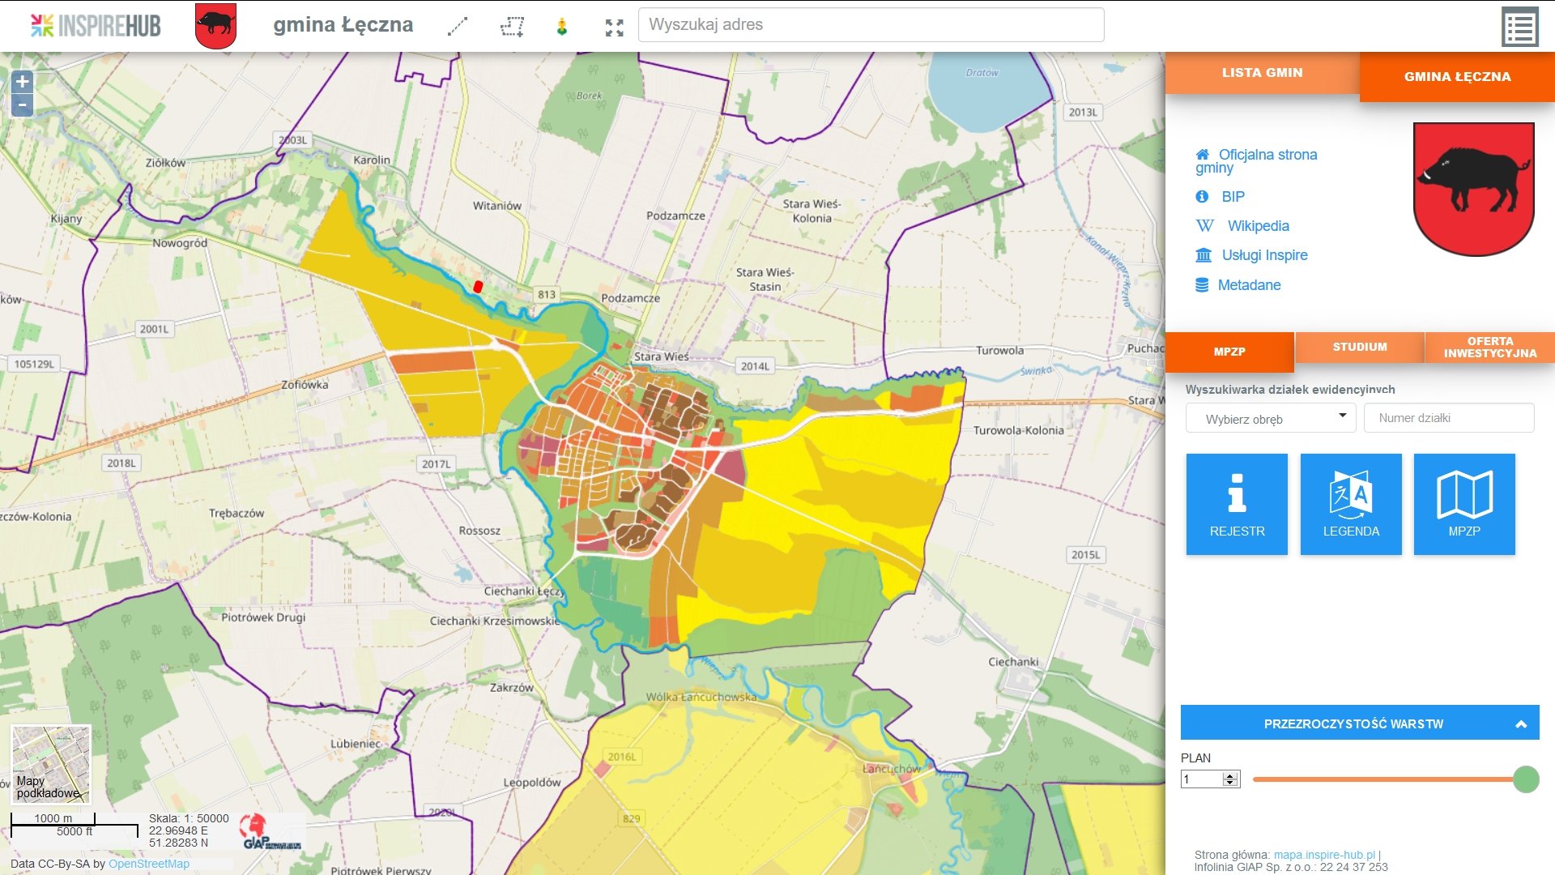Open the Wybierz obręb dropdown
This screenshot has width=1555, height=875.
(1270, 418)
